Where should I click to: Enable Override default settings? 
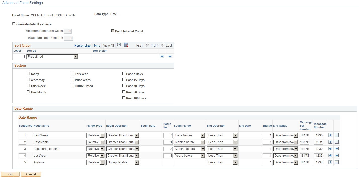click(x=14, y=23)
